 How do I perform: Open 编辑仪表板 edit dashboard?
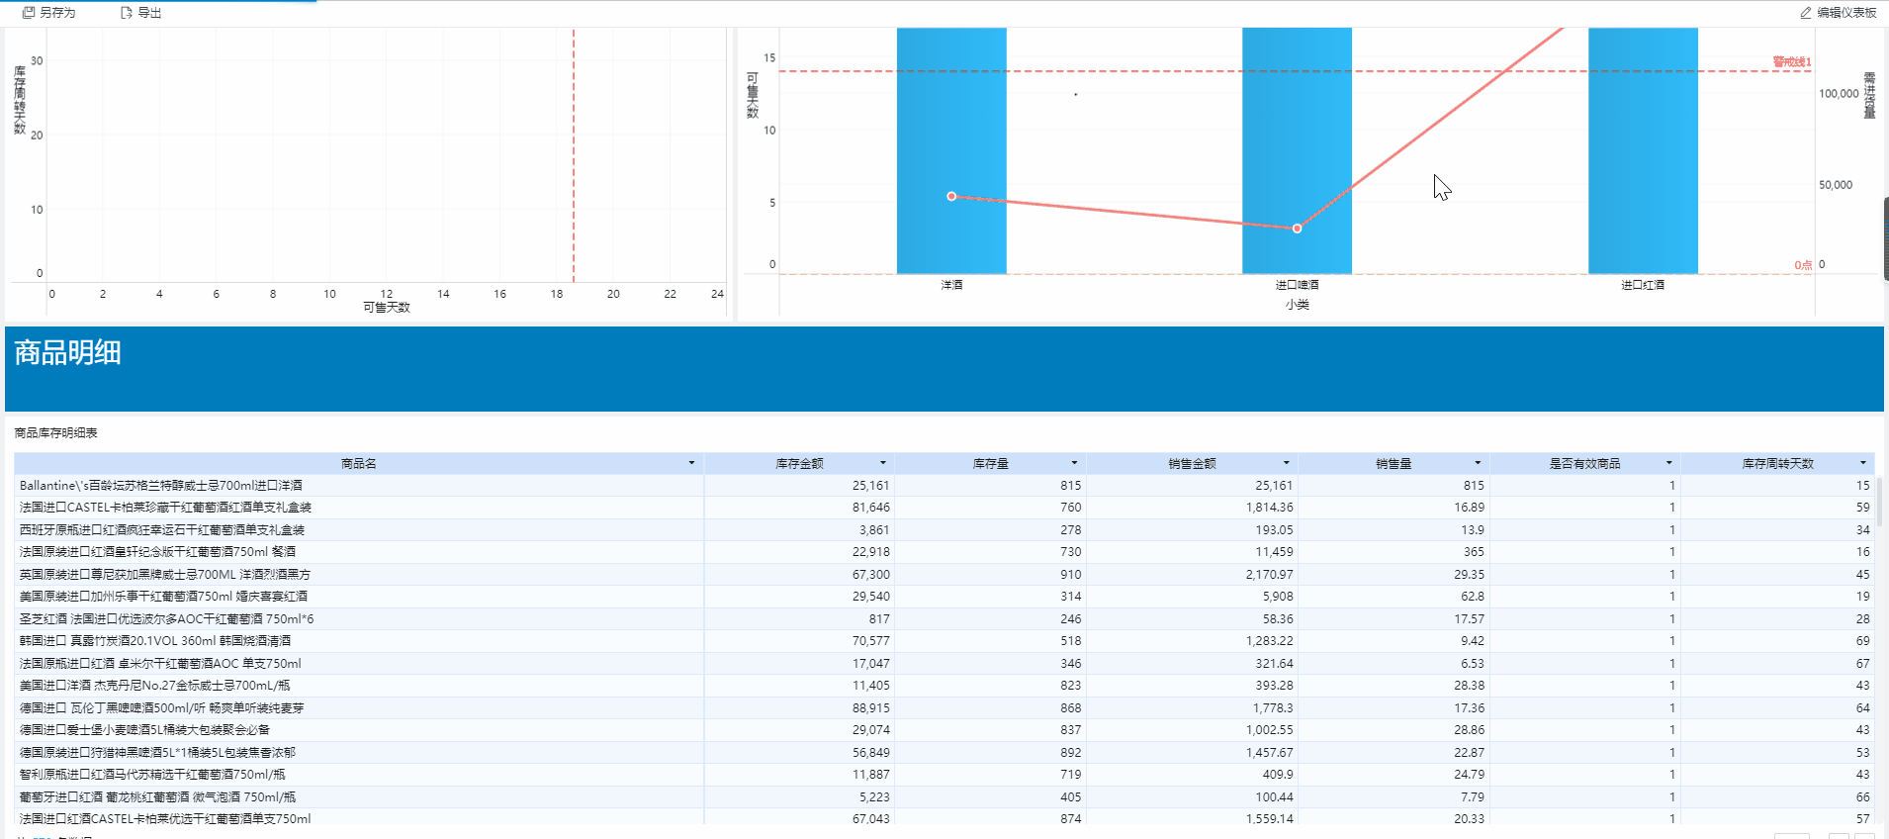tap(1839, 13)
